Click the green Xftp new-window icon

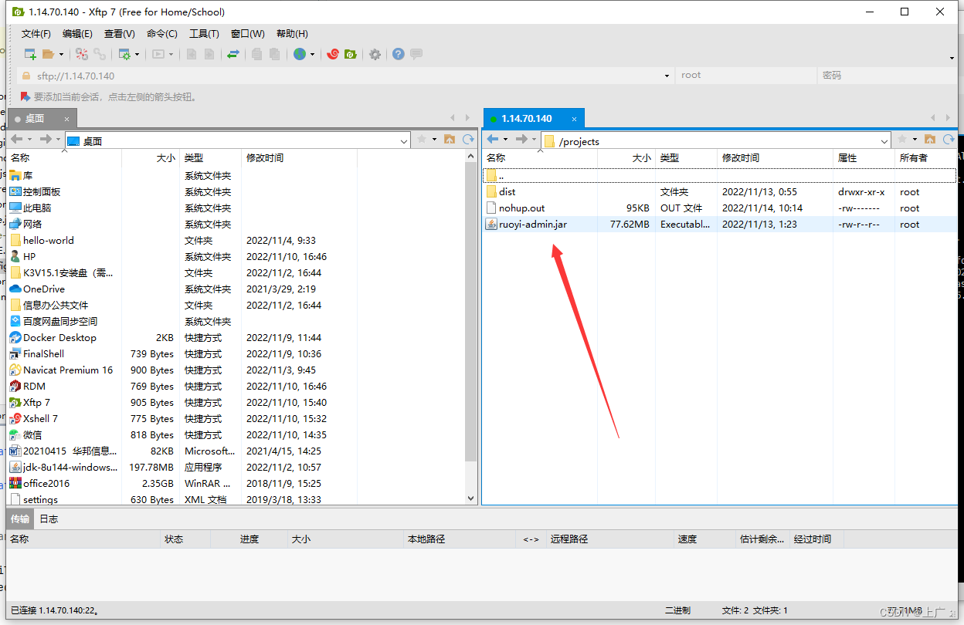click(350, 54)
